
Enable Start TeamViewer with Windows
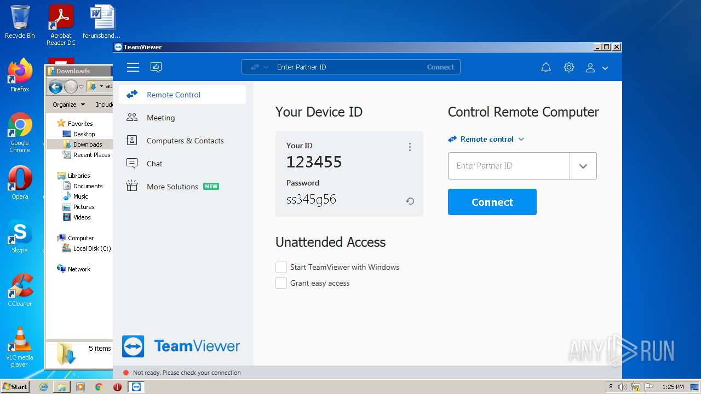pyautogui.click(x=281, y=267)
